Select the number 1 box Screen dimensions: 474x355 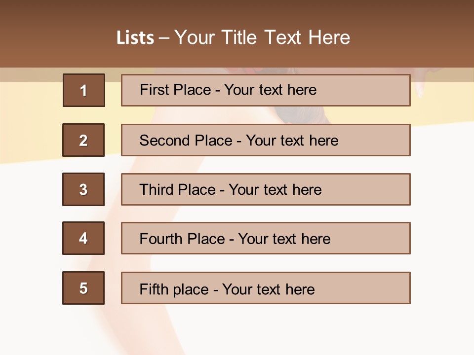click(84, 90)
